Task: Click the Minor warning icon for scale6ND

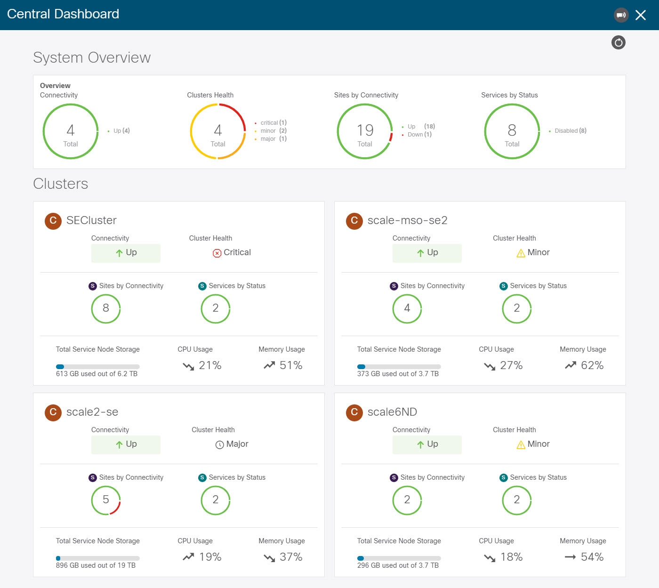Action: [521, 445]
